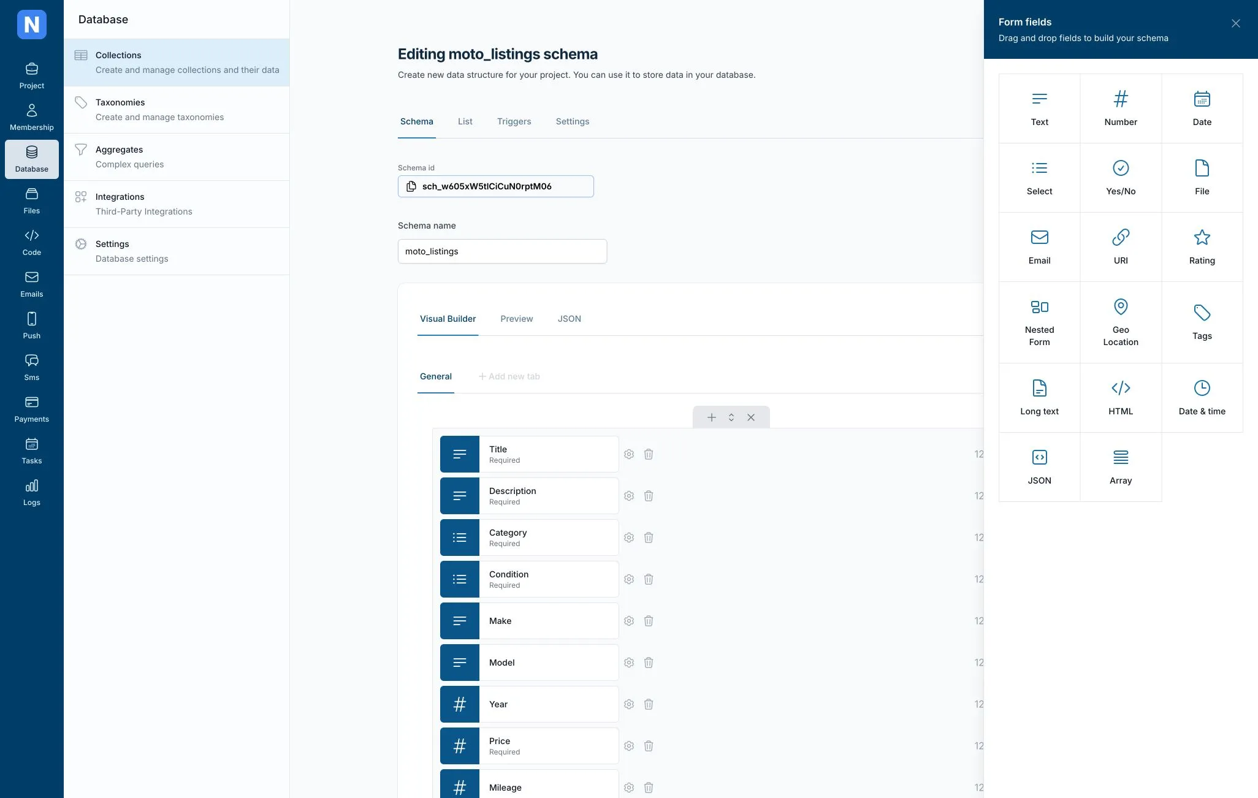The image size is (1258, 798).
Task: Remove row using the X icon
Action: click(751, 417)
